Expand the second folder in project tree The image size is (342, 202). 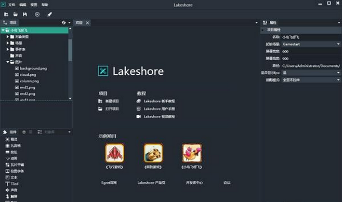tap(8, 43)
